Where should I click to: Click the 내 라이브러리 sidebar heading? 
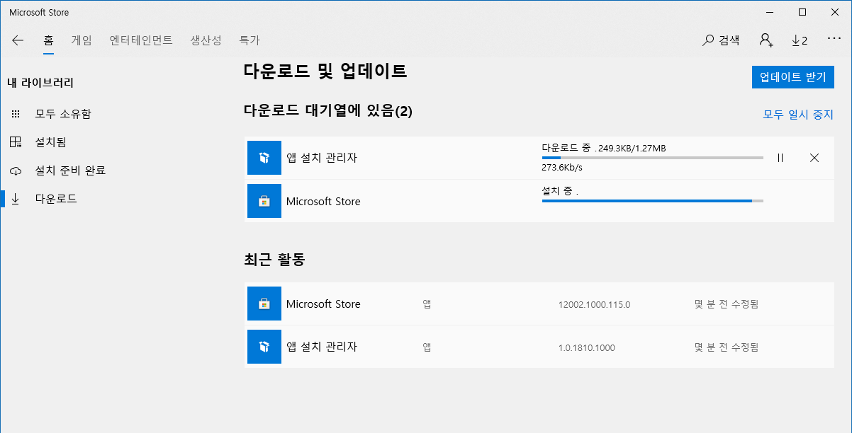(x=40, y=83)
